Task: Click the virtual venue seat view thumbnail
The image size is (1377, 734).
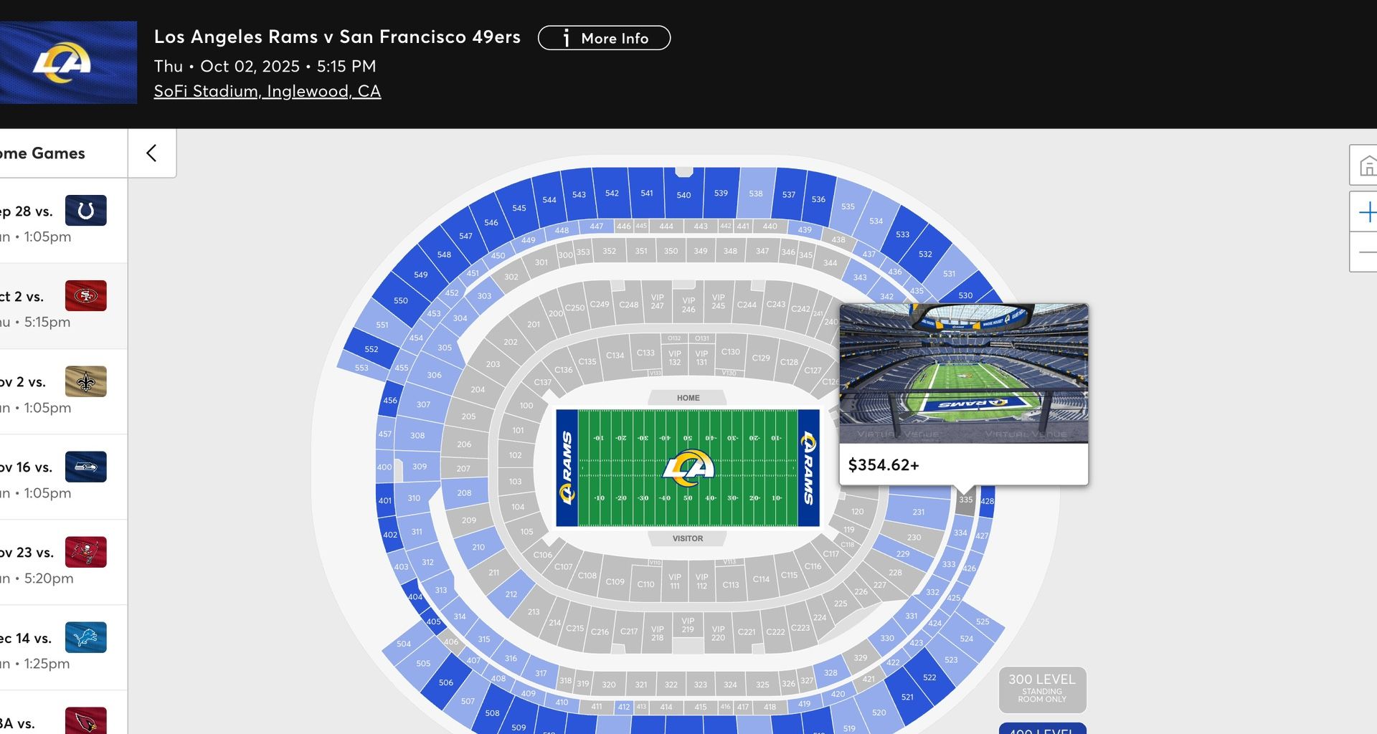Action: (x=963, y=373)
